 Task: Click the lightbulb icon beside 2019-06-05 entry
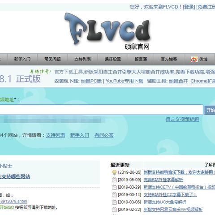tap(114, 172)
